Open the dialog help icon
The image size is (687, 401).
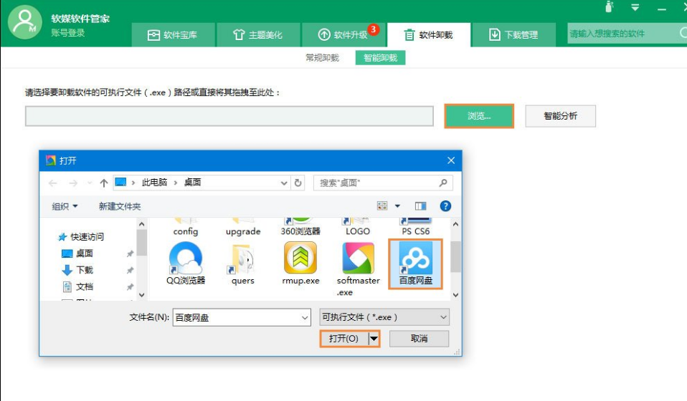(445, 206)
